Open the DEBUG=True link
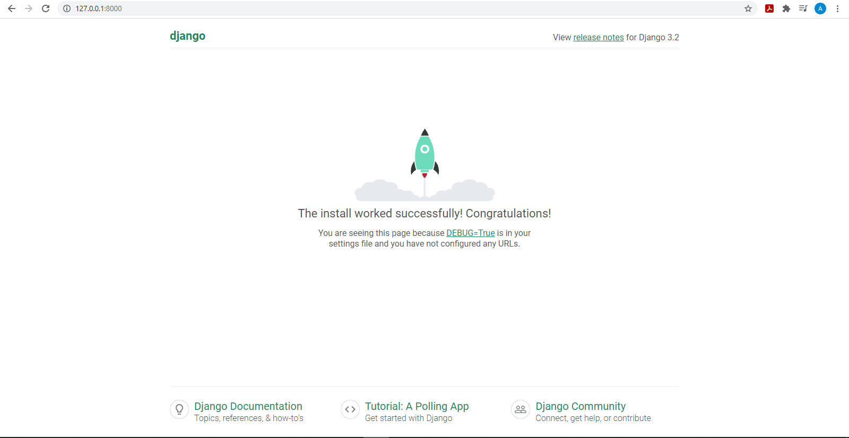Screen dimensions: 849x438 pos(470,233)
